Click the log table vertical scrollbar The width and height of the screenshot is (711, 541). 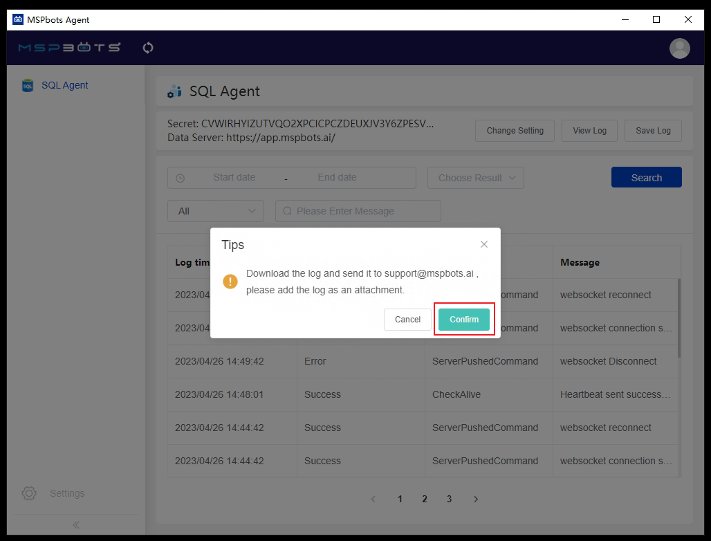678,318
